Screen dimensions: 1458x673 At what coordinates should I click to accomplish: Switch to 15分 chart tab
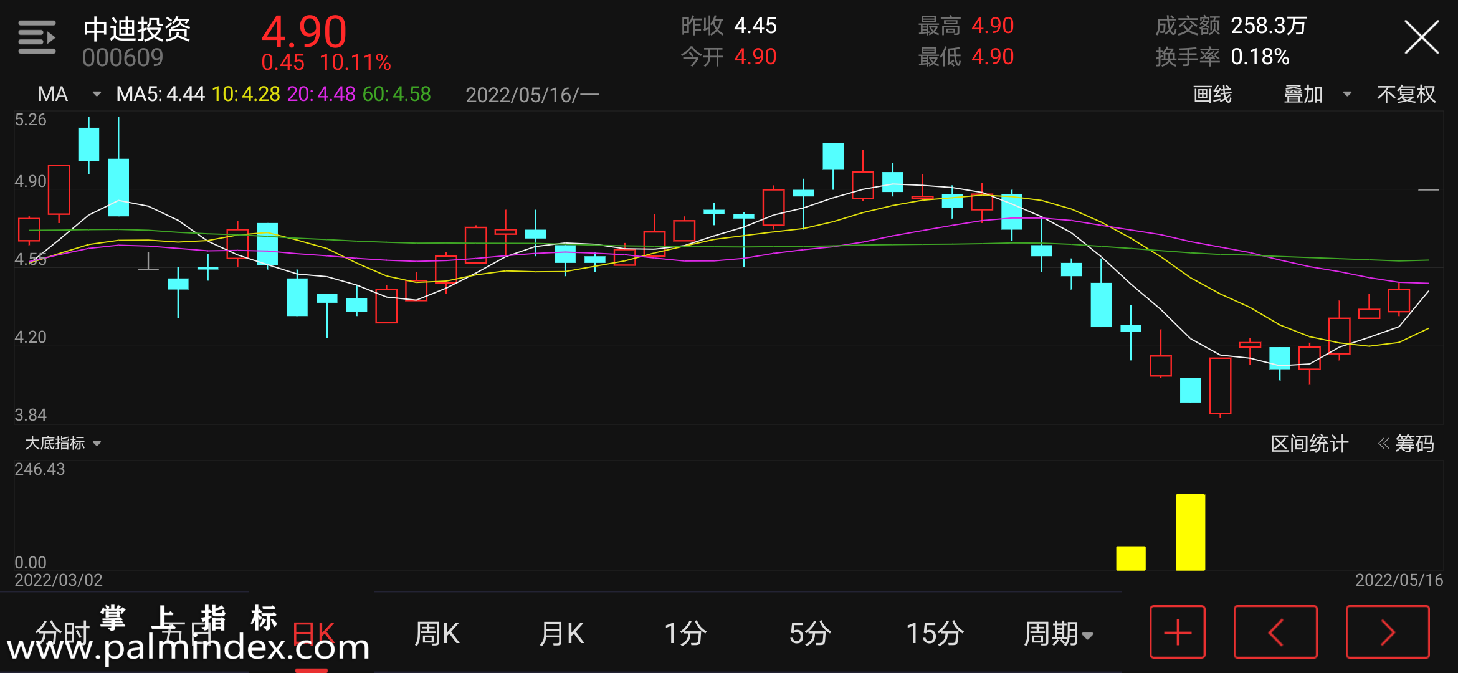click(x=935, y=634)
